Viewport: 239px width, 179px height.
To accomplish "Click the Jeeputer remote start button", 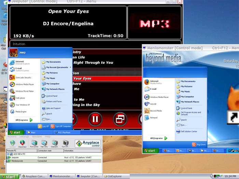I will [x=16, y=132].
